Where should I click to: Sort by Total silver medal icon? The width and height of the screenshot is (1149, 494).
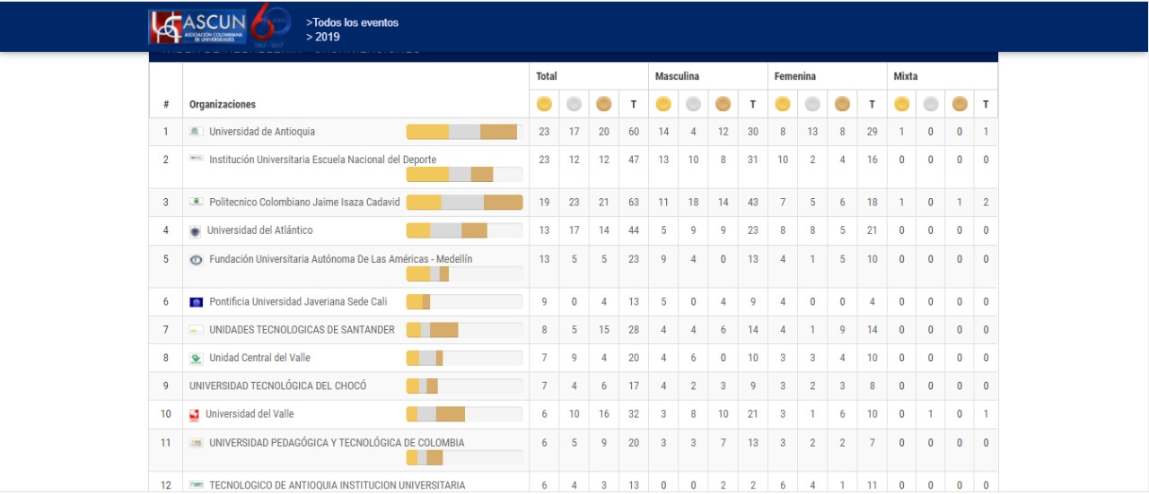574,104
